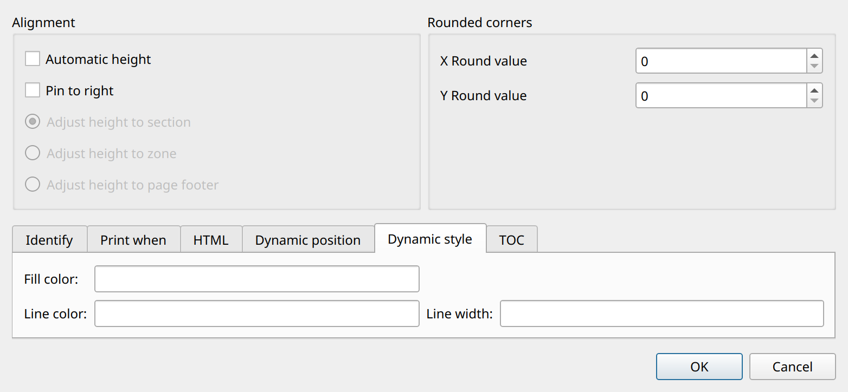
Task: Click the Rounded corners group heading
Action: click(x=480, y=23)
